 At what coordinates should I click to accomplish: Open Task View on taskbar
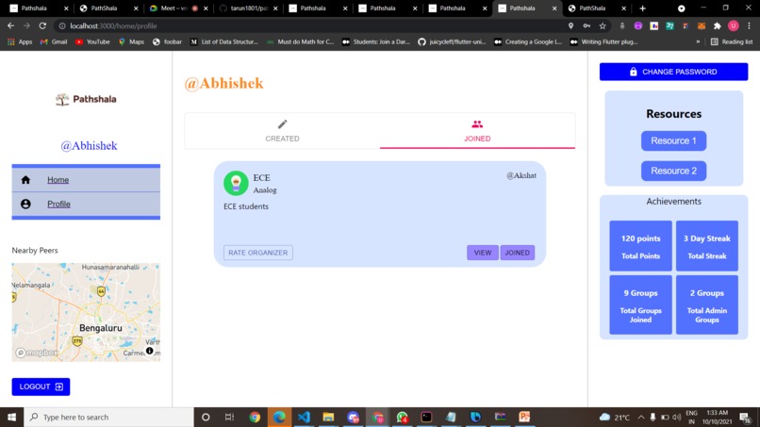click(230, 417)
